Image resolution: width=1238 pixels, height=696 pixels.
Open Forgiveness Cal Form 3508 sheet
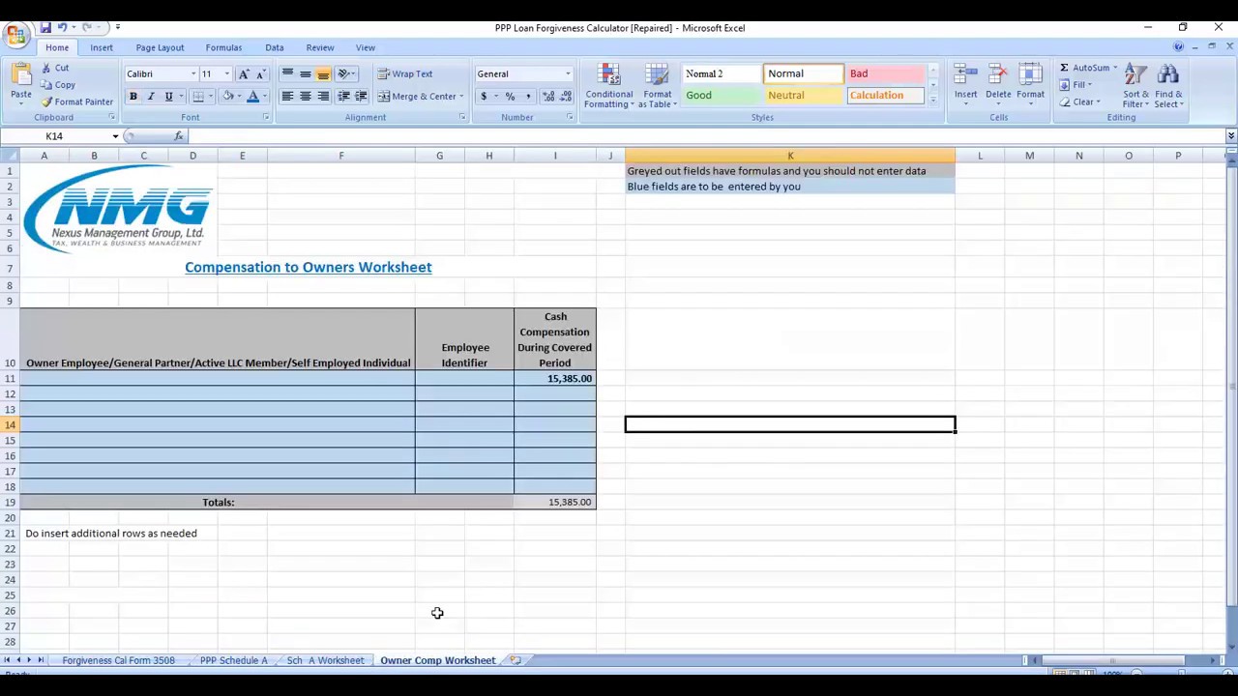click(119, 660)
